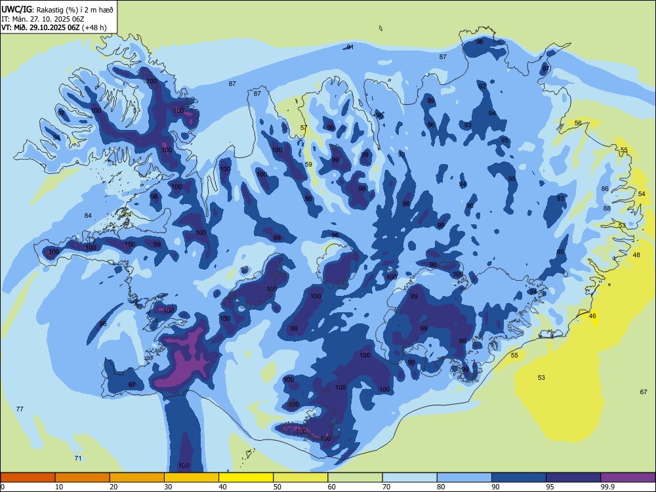Screen dimensions: 656x492
Task: Pick the pale yellow 50–60 legend swatch
Action: pyautogui.click(x=300, y=478)
